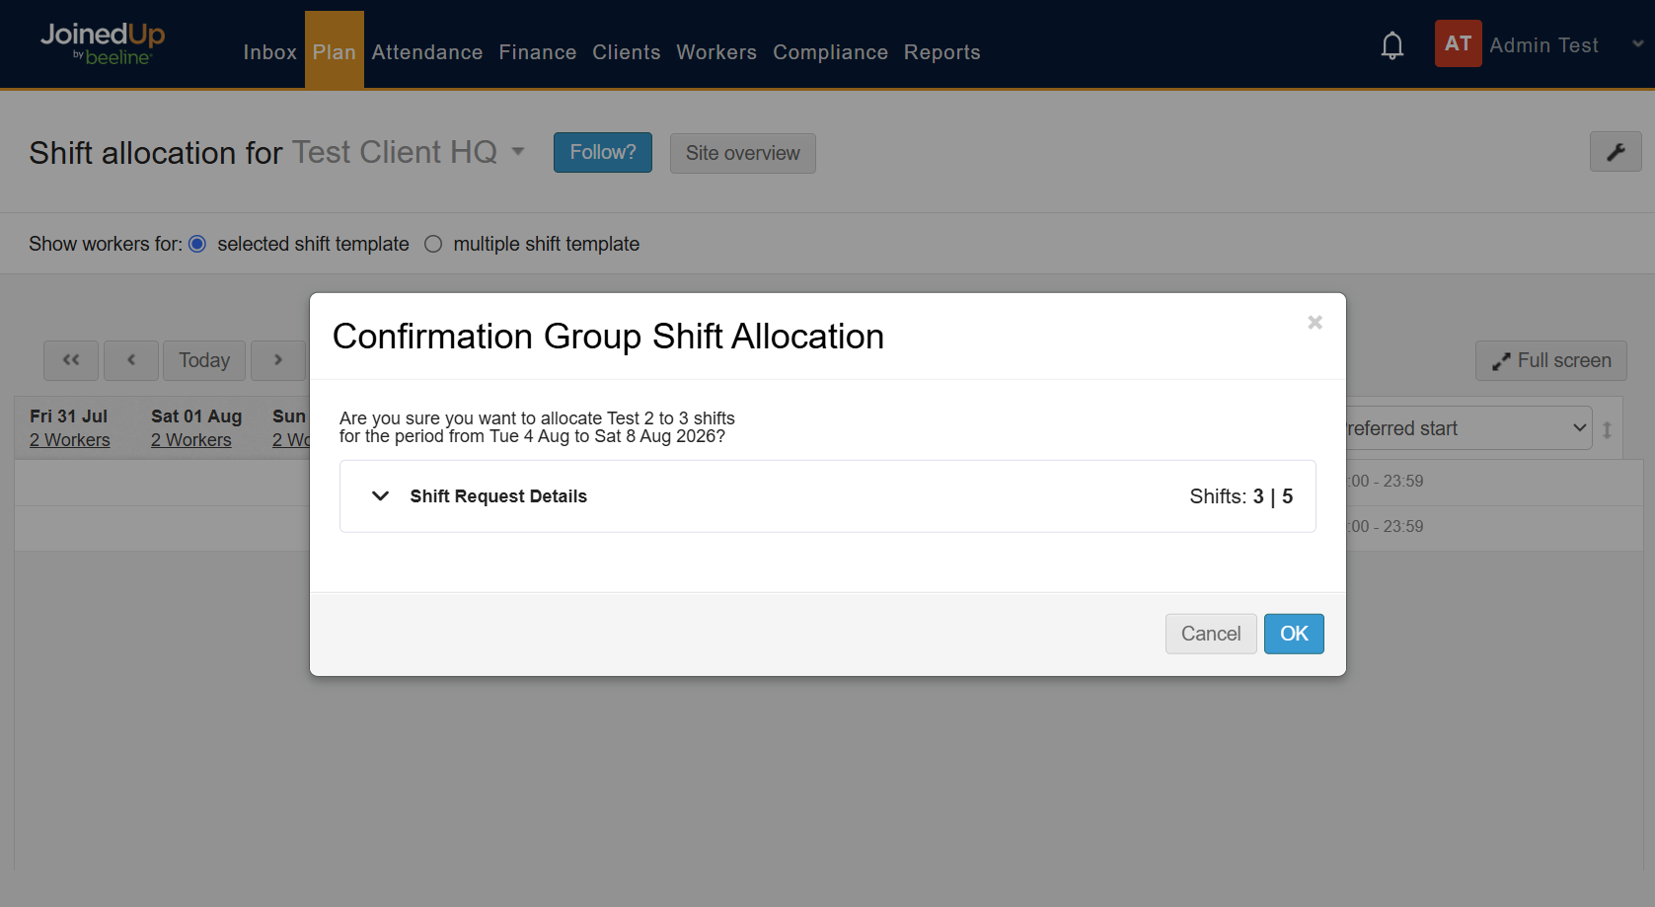Close the confirmation dialog with X

[1315, 323]
